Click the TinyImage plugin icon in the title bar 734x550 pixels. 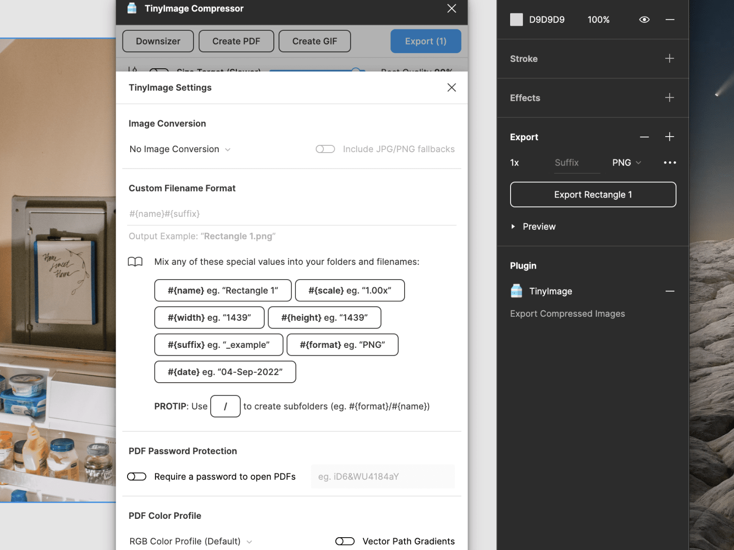(x=132, y=8)
